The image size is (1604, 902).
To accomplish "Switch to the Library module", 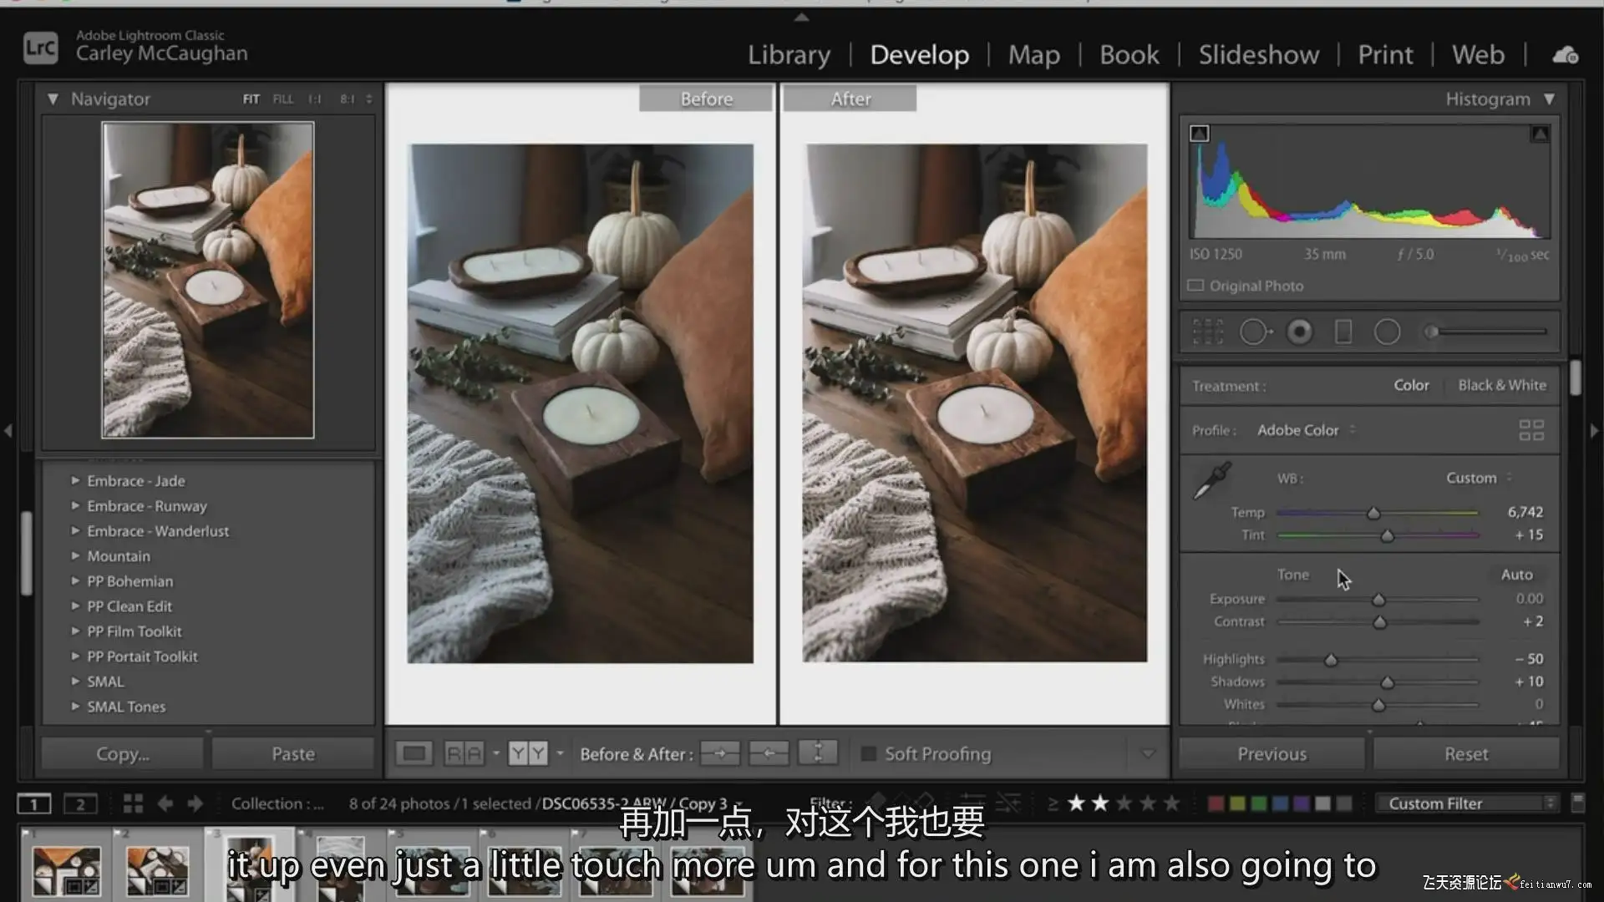I will [x=789, y=55].
